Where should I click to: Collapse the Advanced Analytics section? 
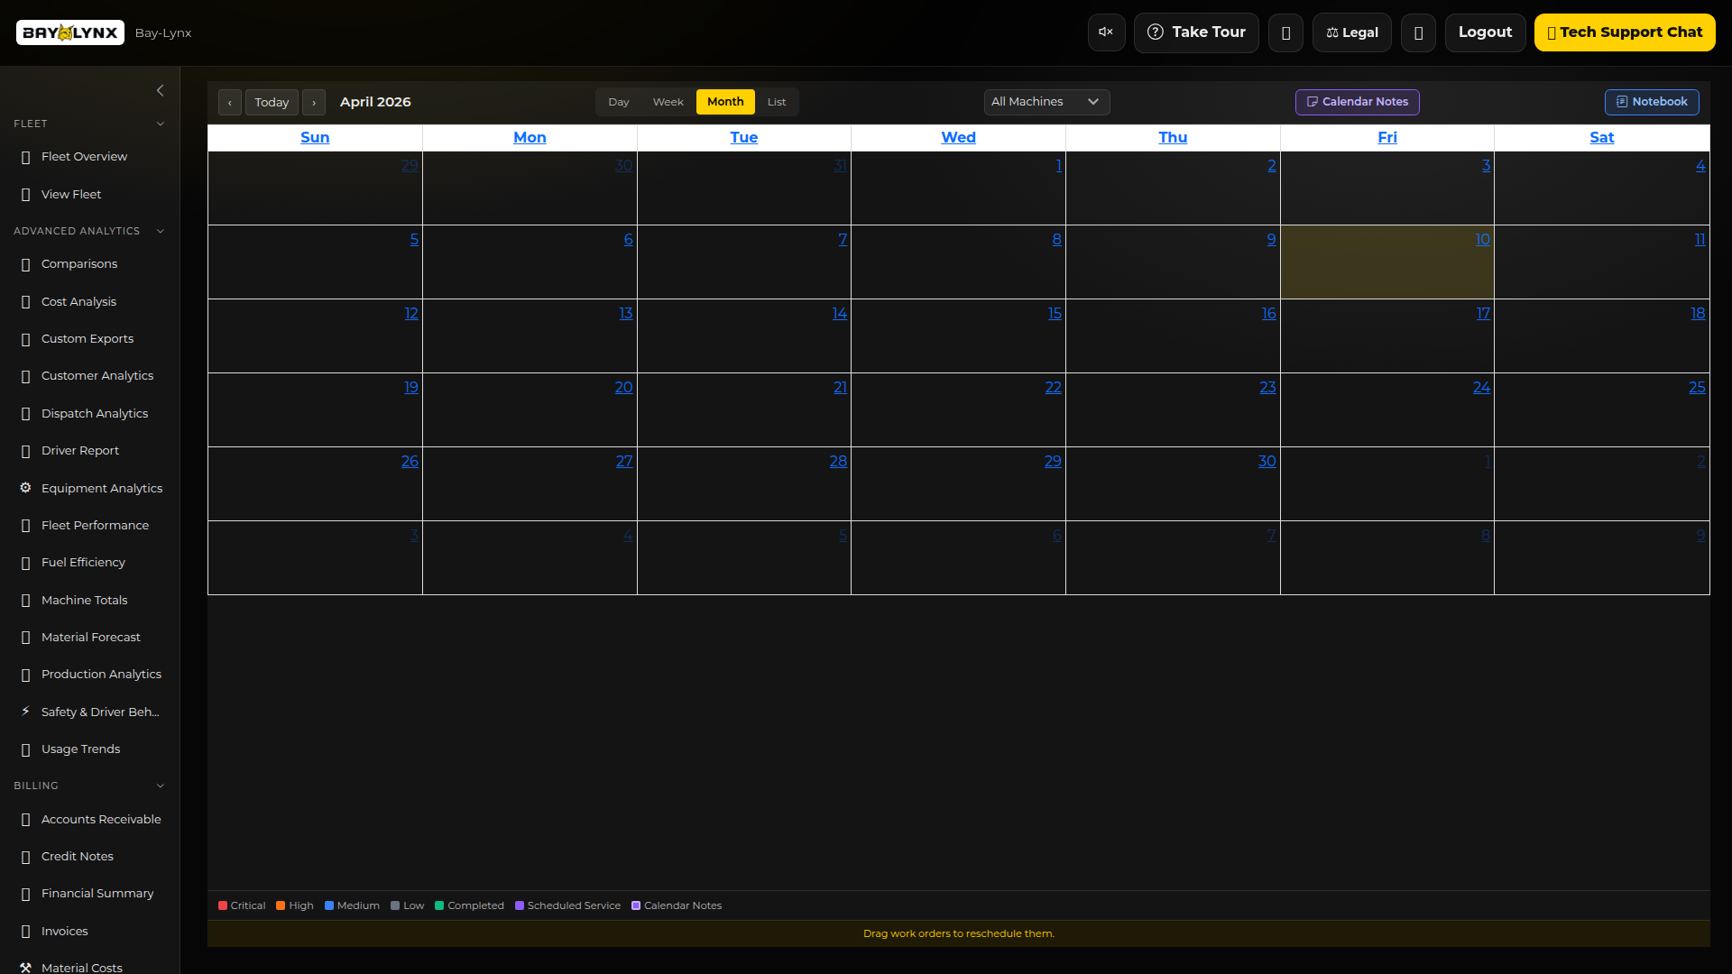(x=161, y=231)
